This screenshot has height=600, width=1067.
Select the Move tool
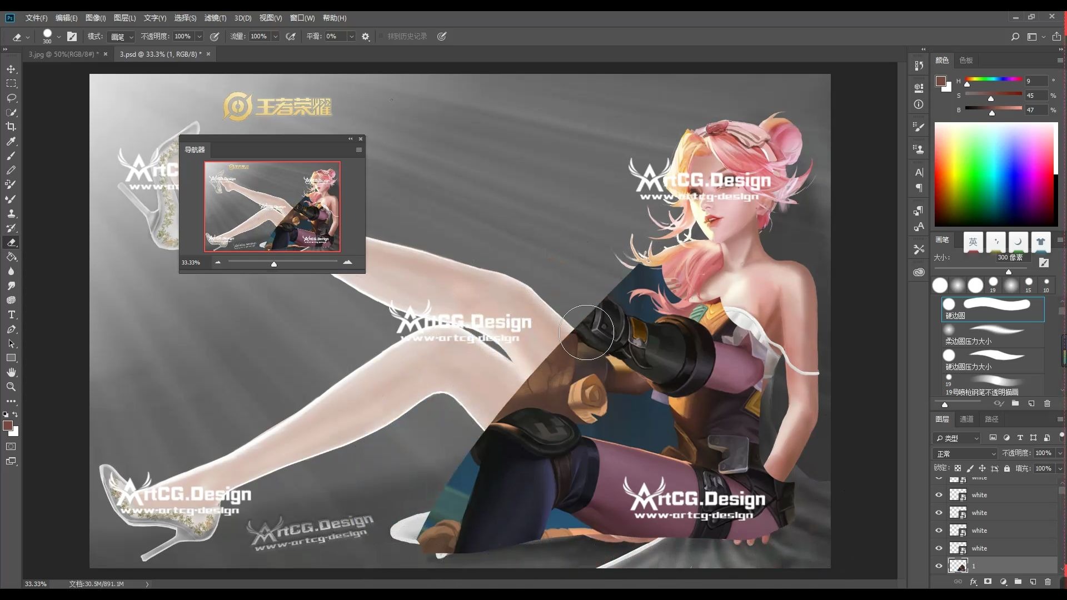point(11,69)
